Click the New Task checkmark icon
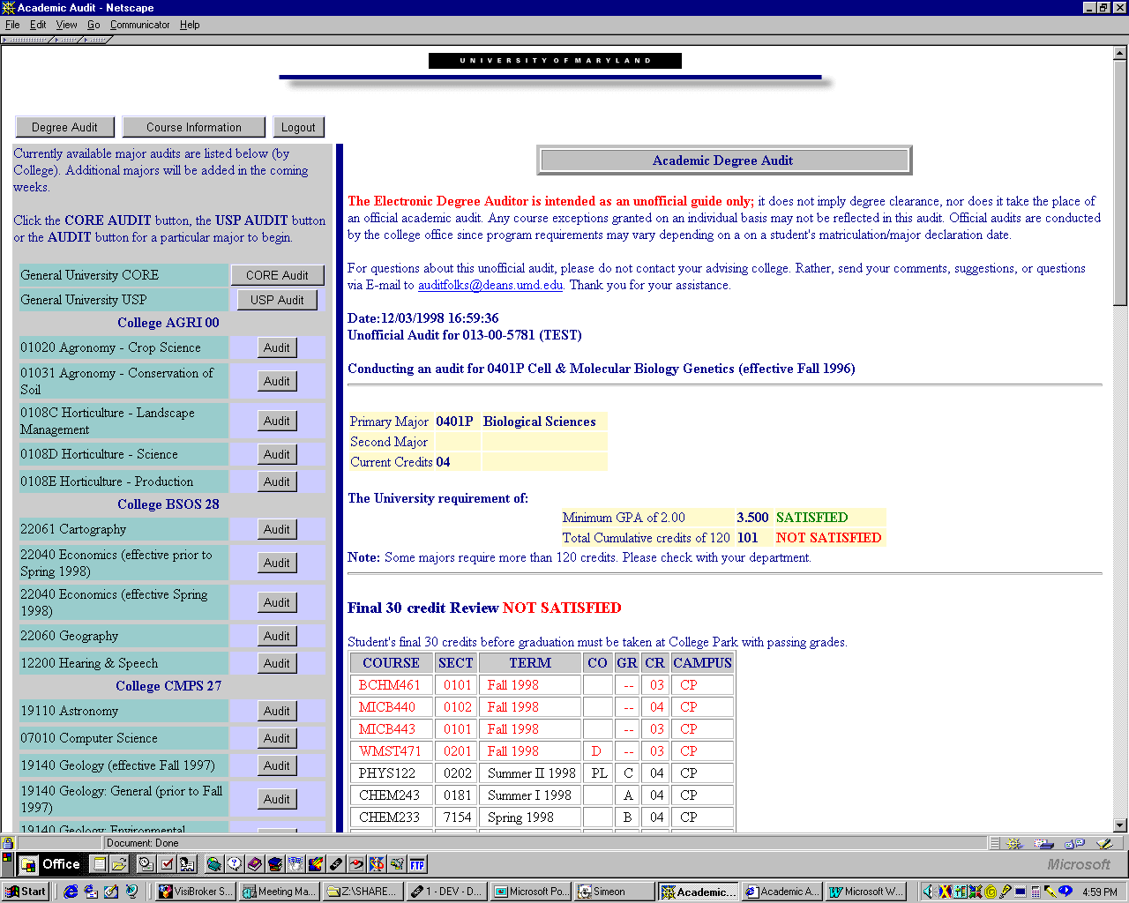The width and height of the screenshot is (1129, 903). (x=167, y=864)
